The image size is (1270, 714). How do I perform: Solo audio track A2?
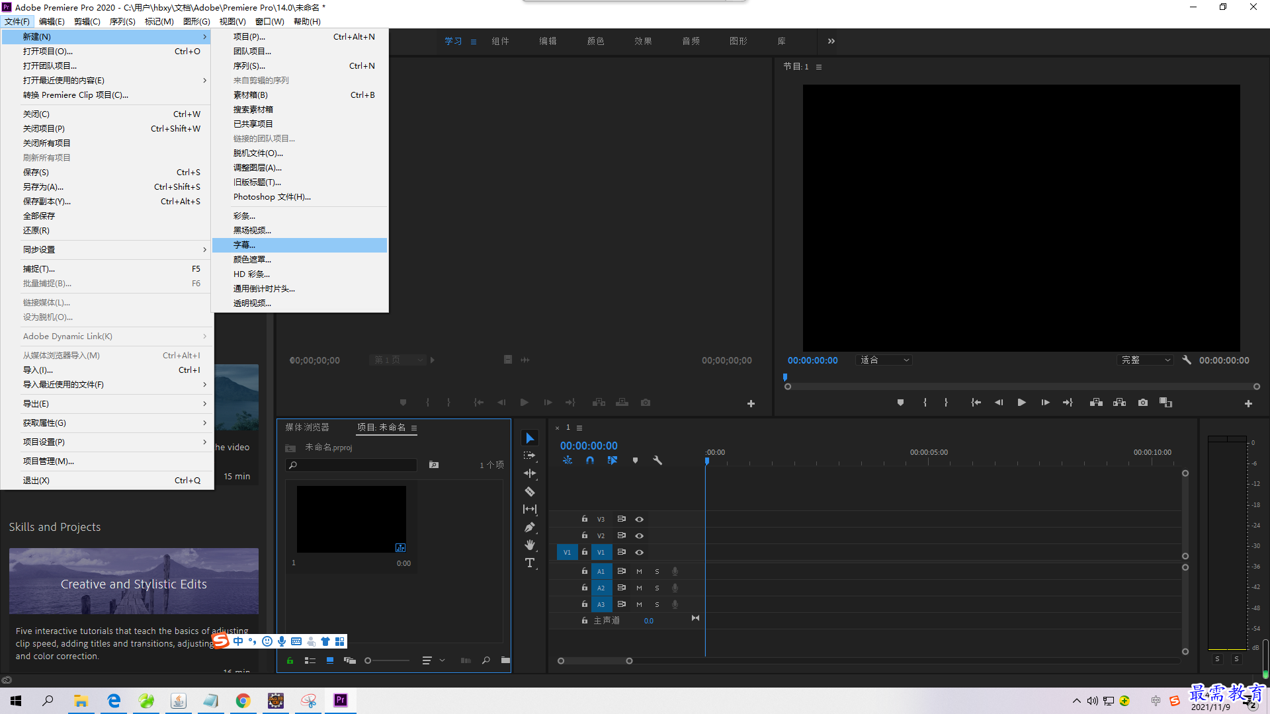(x=657, y=588)
